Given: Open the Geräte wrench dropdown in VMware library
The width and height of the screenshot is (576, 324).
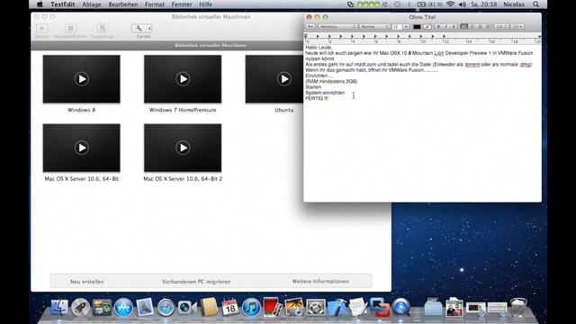Looking at the screenshot, I should click(141, 28).
